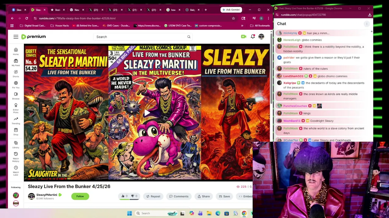Open Shorts in the sidebar
The image size is (389, 218).
pos(16,74)
